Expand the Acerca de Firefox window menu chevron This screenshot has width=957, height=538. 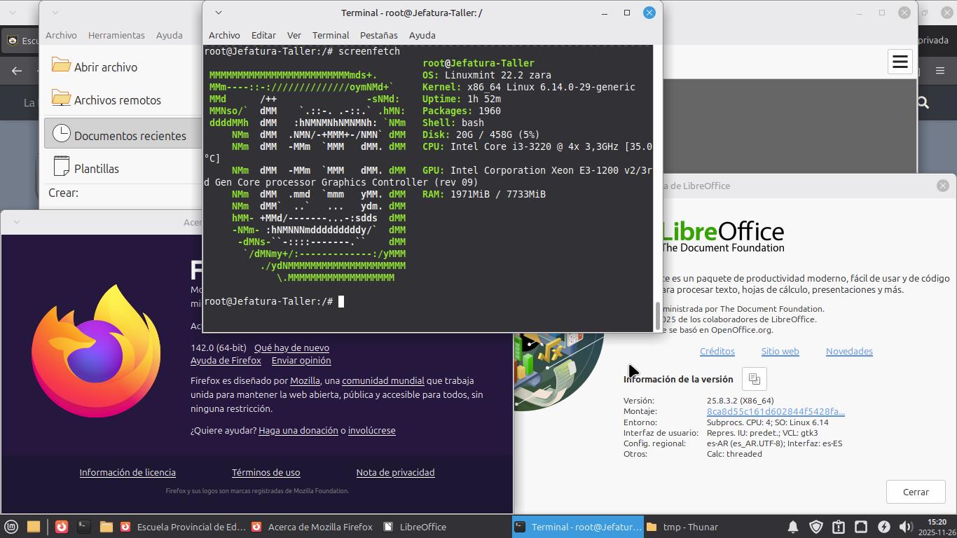tap(17, 222)
